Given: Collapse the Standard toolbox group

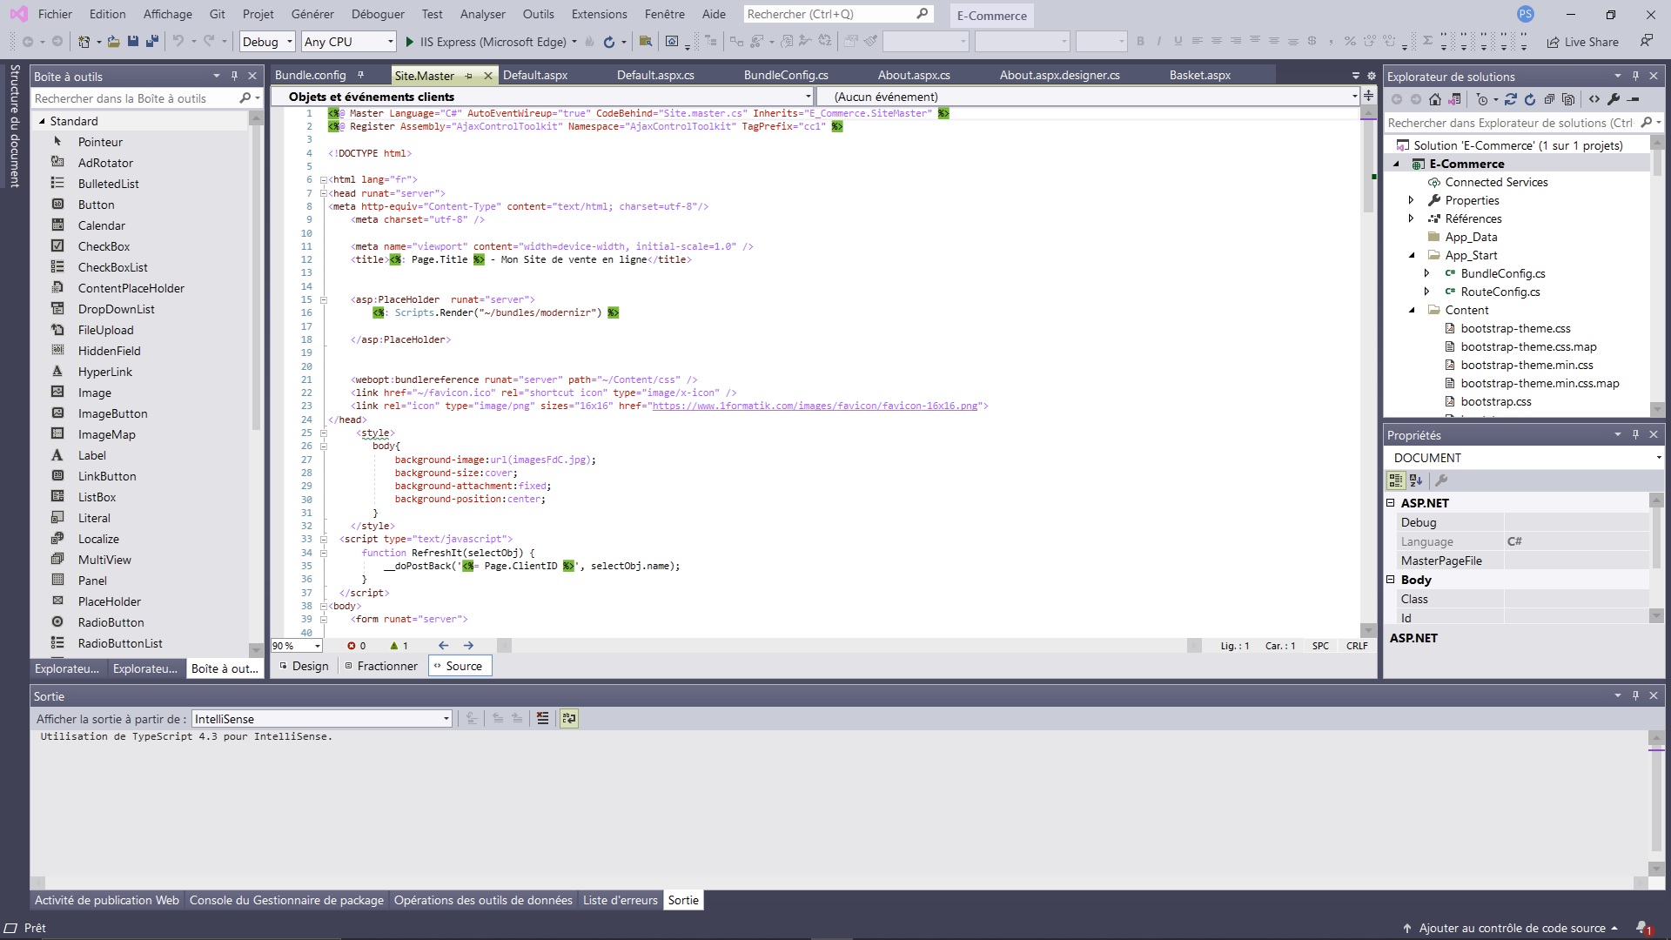Looking at the screenshot, I should (x=42, y=121).
